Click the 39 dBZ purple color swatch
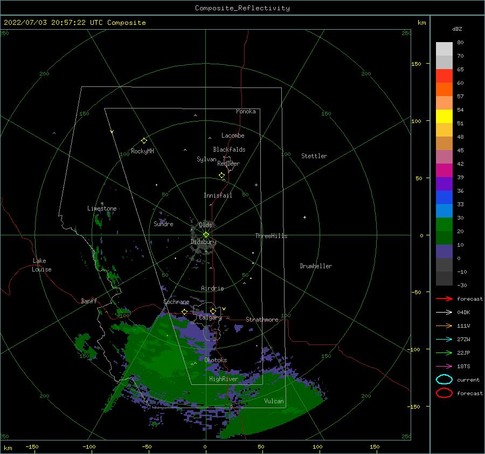Viewport: 485px width, 454px height. click(444, 184)
